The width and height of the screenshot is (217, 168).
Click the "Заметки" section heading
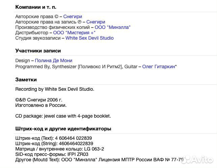26,80
